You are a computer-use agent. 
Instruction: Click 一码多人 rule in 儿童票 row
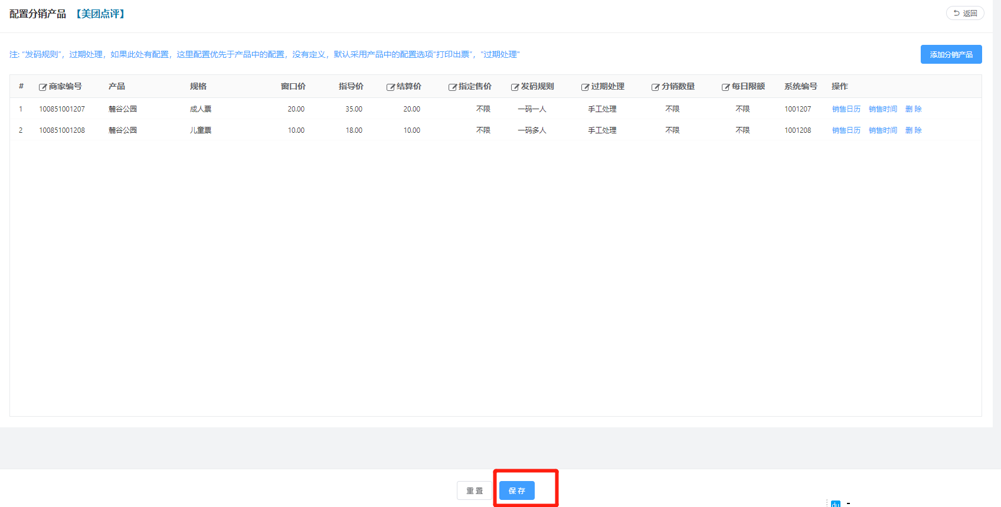point(532,130)
